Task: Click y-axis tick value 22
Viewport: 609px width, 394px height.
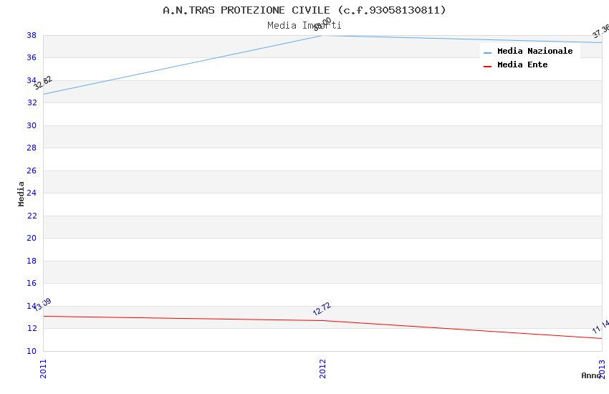Action: point(32,216)
